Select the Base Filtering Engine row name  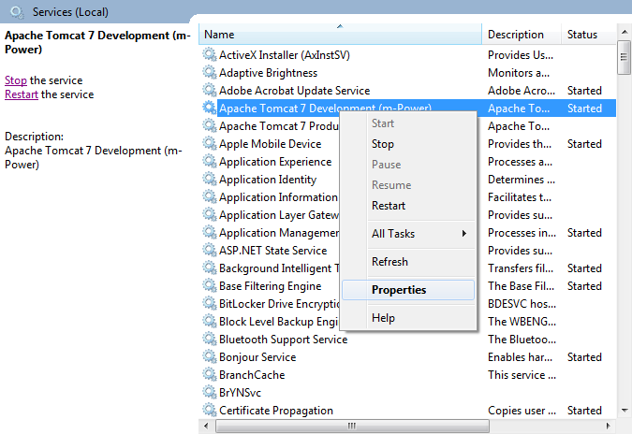click(x=270, y=286)
